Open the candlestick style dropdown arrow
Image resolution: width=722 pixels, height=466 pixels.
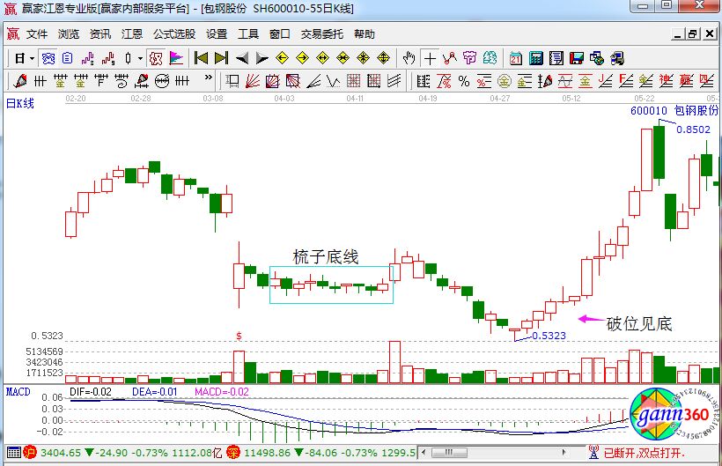(140, 58)
